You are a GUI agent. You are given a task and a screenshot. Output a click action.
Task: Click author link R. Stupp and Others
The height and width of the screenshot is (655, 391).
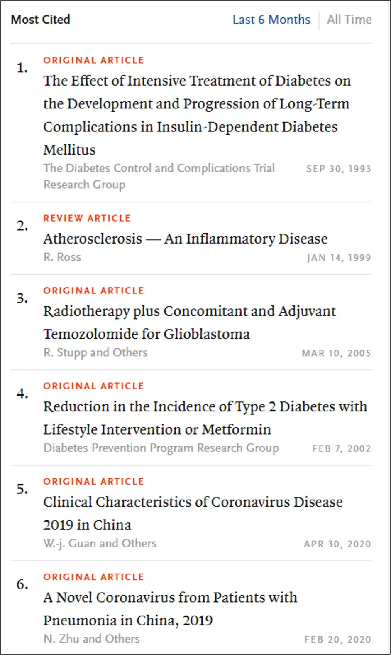coord(95,352)
